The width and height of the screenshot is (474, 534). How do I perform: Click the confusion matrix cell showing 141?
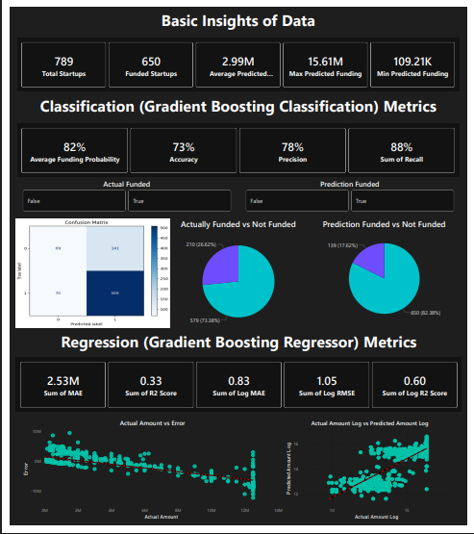[x=115, y=248]
